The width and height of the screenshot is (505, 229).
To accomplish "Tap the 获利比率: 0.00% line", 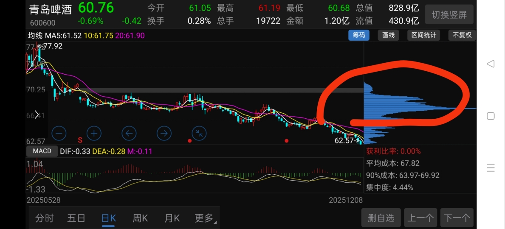I will (x=394, y=151).
